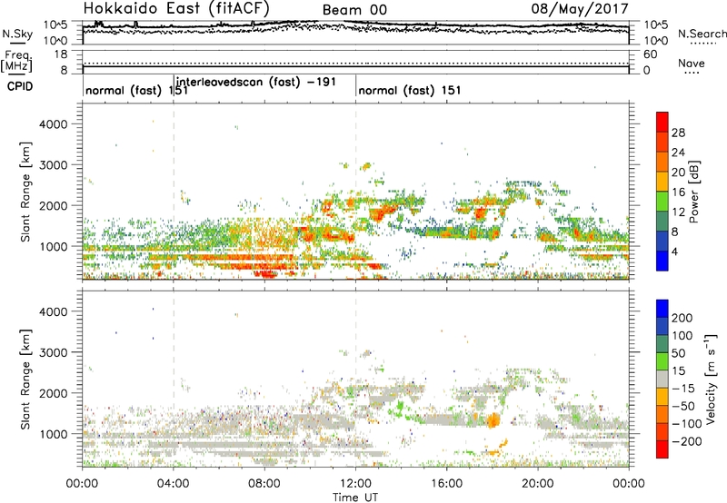This screenshot has width=727, height=503.
Task: Click '4000' on power panel range axis
Action: tap(53, 124)
